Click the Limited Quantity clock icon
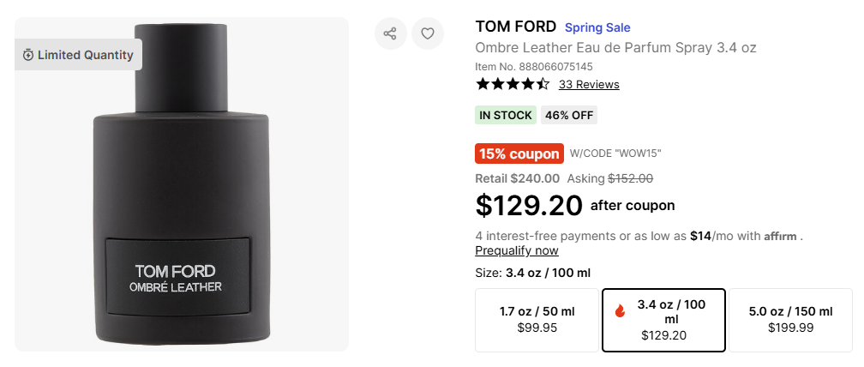This screenshot has height=367, width=864. (x=28, y=55)
